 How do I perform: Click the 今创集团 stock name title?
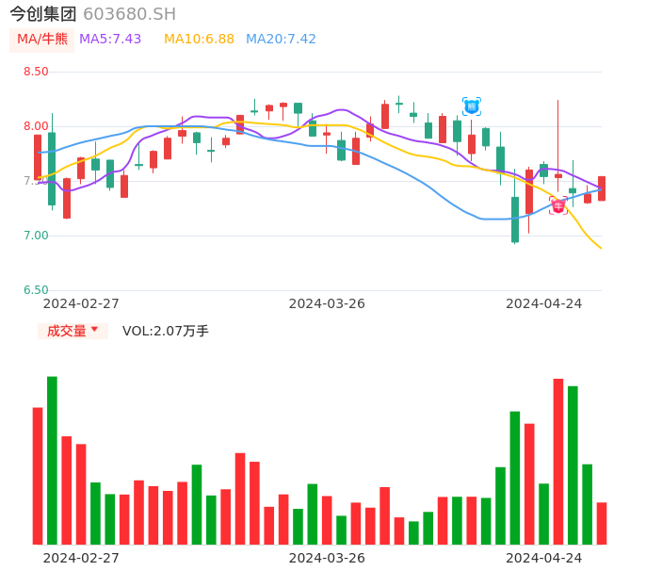(x=43, y=14)
